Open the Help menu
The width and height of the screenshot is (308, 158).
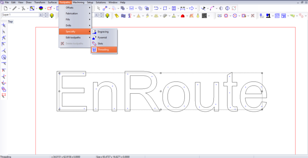pos(123,2)
